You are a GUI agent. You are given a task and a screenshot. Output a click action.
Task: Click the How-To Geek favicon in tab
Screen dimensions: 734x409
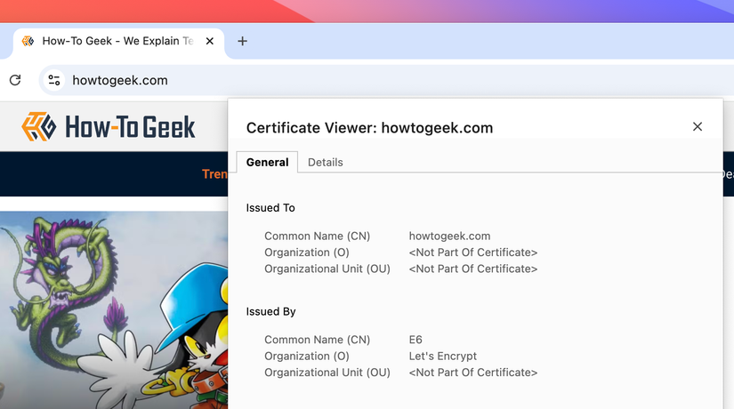click(x=28, y=41)
